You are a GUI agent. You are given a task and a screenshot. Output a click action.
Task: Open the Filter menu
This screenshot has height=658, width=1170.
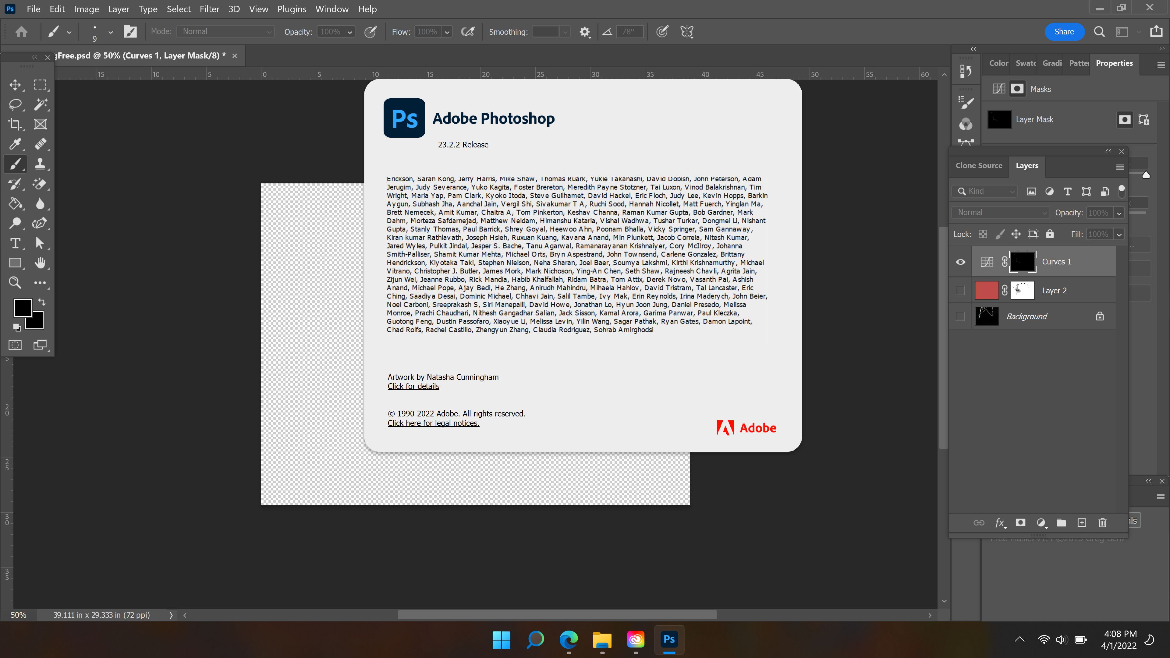209,9
